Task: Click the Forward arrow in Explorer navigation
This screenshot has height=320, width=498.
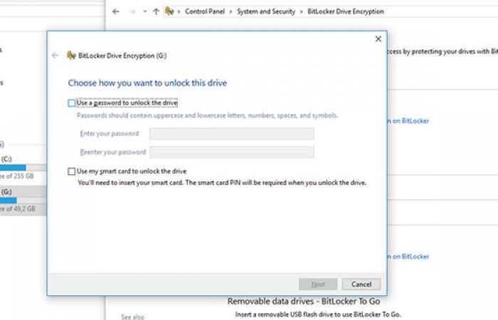Action: (x=130, y=11)
